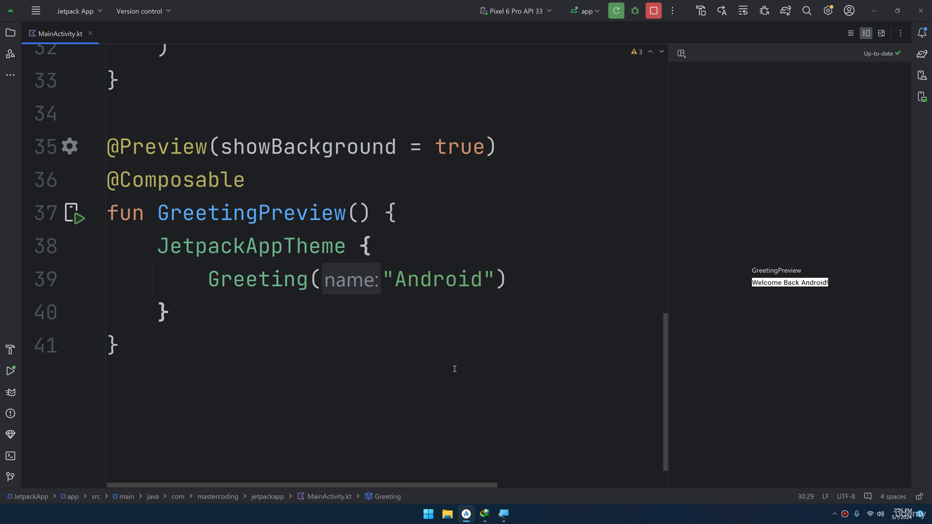Expand the Version control dropdown
The image size is (932, 524).
143,11
